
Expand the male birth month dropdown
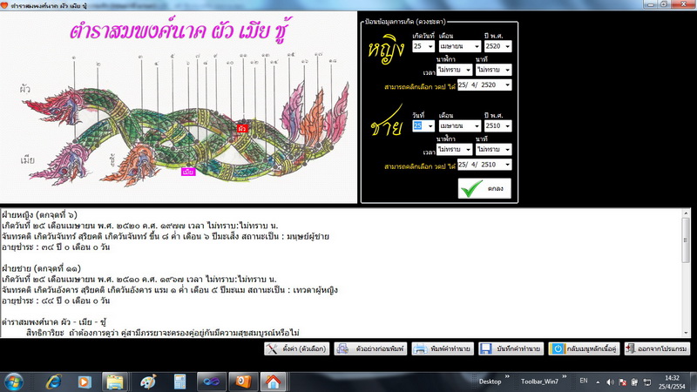(460, 125)
